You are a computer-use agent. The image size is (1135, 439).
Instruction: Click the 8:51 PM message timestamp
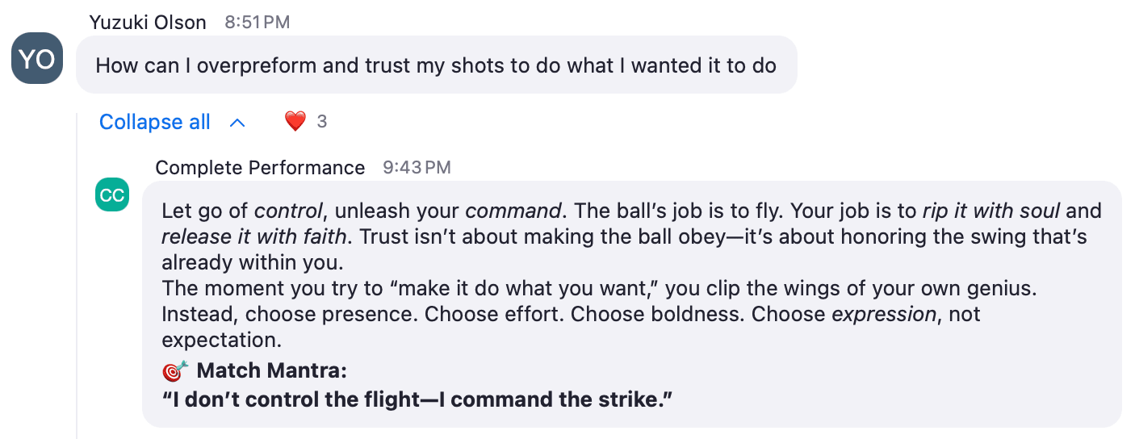pos(257,23)
